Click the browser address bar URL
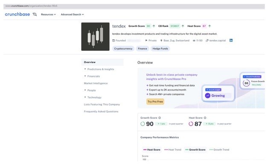This screenshot has width=273, height=164. point(31,6)
